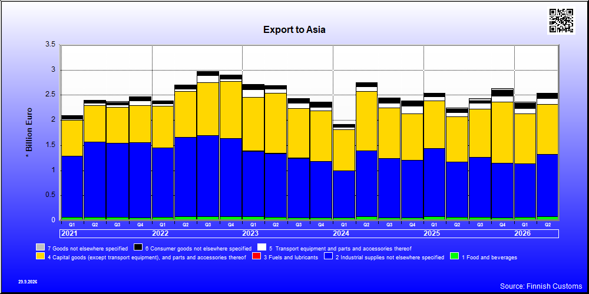Click the 2026 Q2 blue bar segment

tap(548, 185)
